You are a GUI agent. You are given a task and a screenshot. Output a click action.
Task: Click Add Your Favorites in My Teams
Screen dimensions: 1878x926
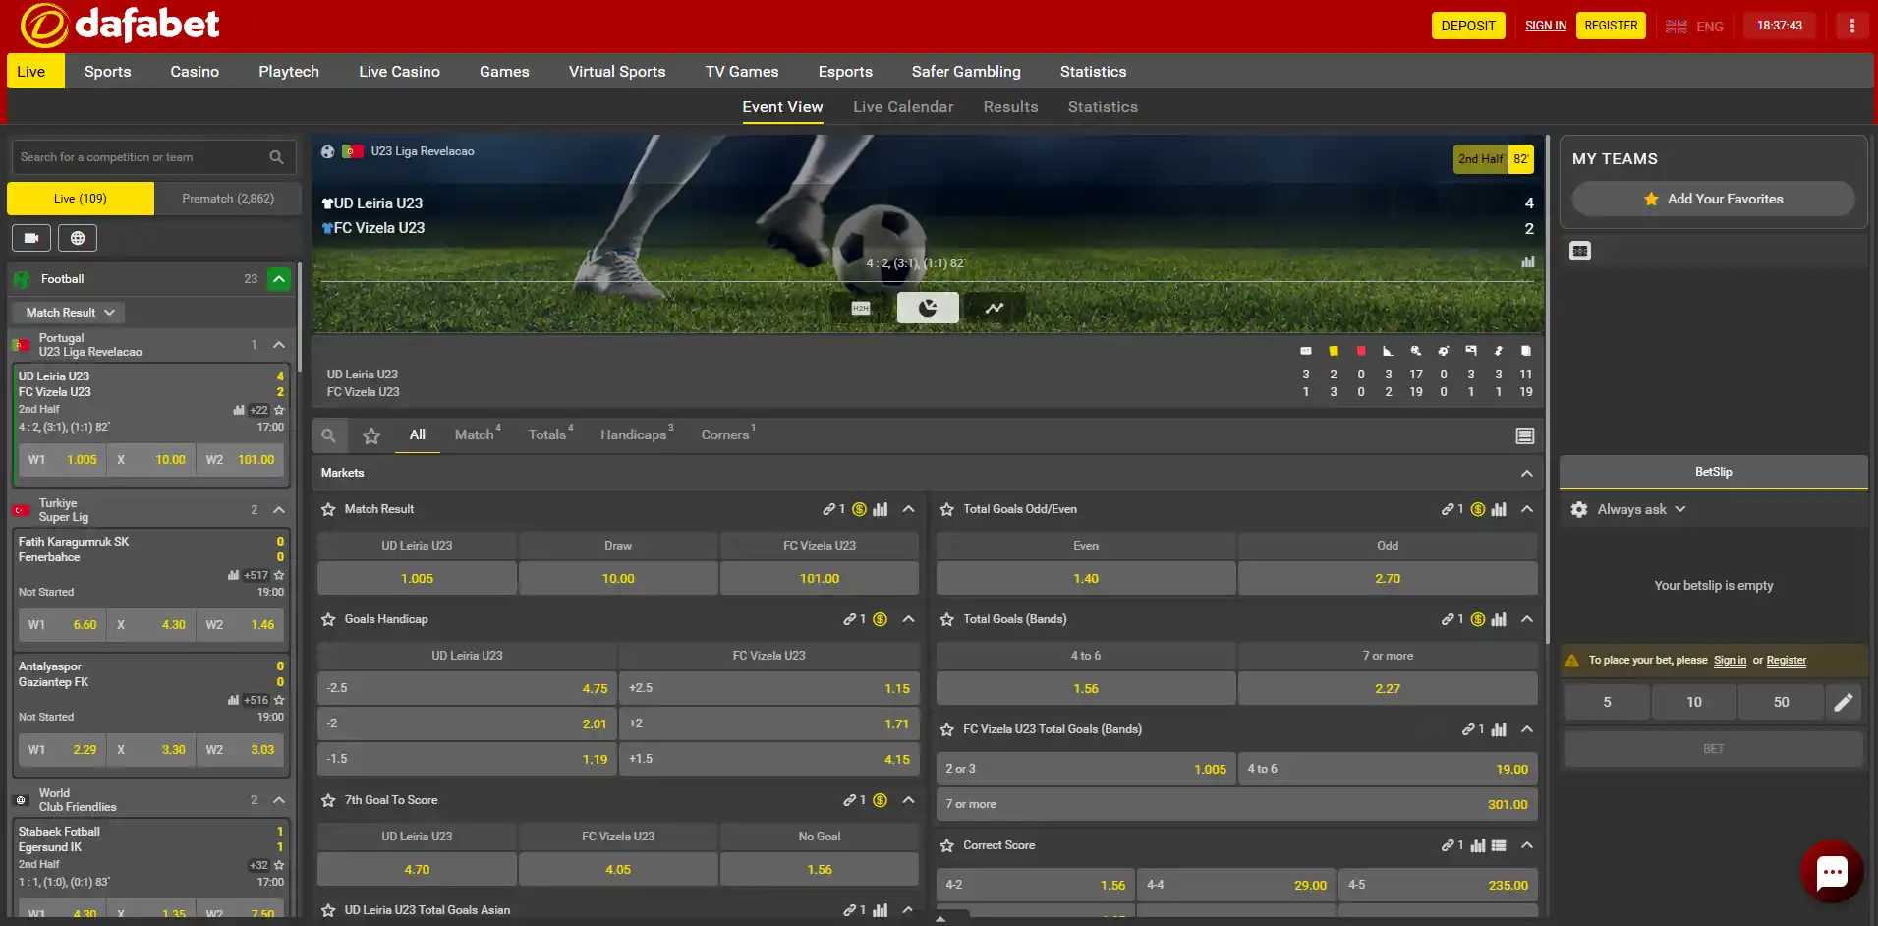[x=1714, y=199]
